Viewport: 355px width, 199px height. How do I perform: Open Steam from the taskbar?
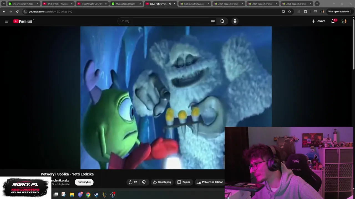(x=96, y=195)
